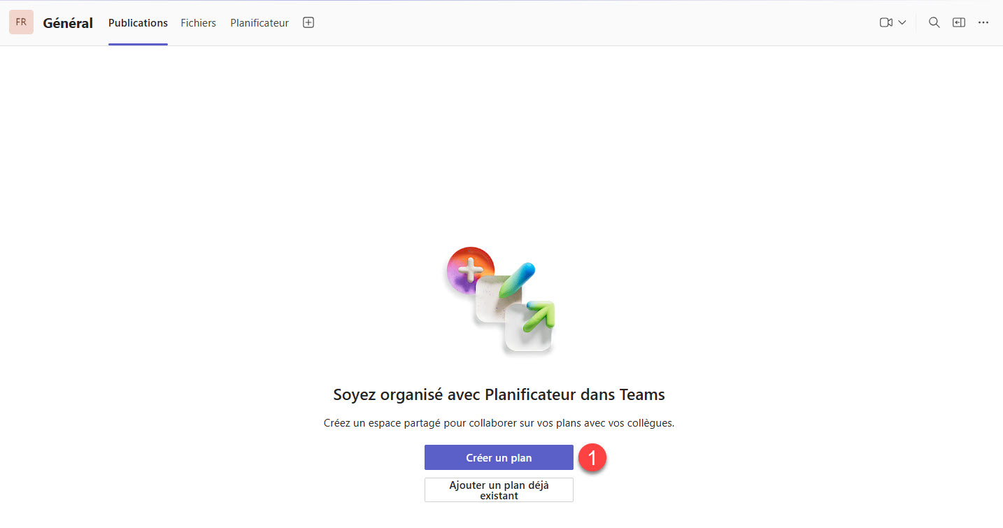Click Ajouter un plan déjà existant
Screen dimensions: 1003x528
pyautogui.click(x=499, y=490)
